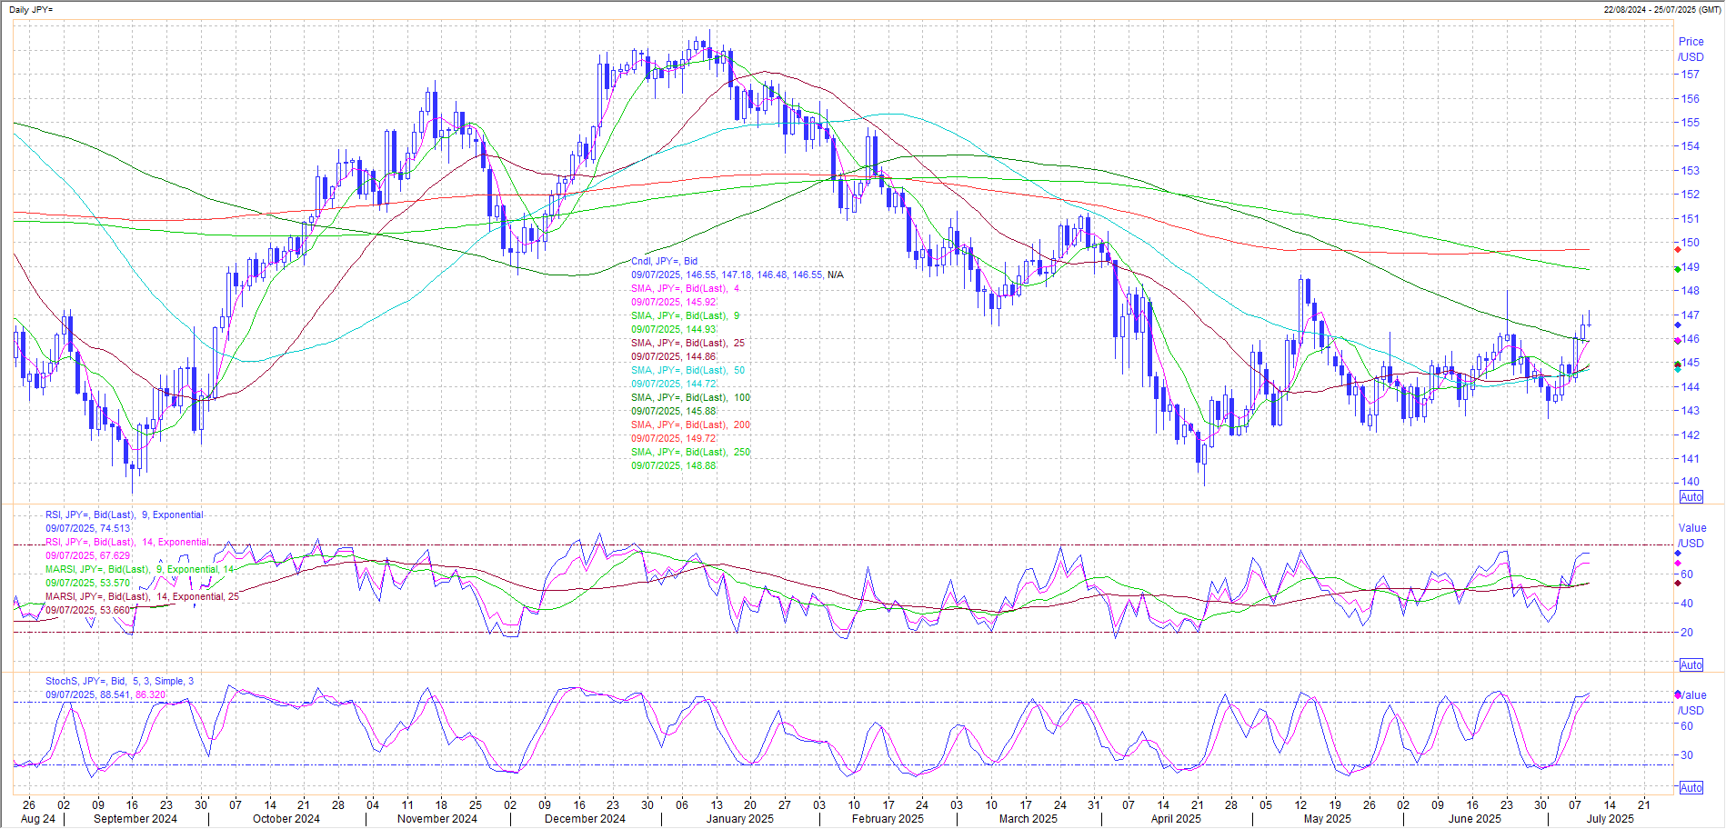Click the 'January 2025' time axis label
Screen dimensions: 1726x829
pos(740,818)
